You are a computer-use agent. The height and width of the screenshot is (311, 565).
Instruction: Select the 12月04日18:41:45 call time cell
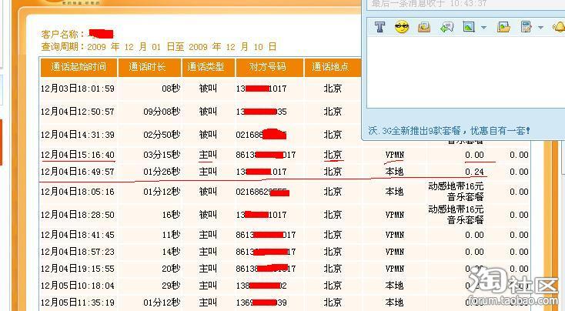coord(78,235)
